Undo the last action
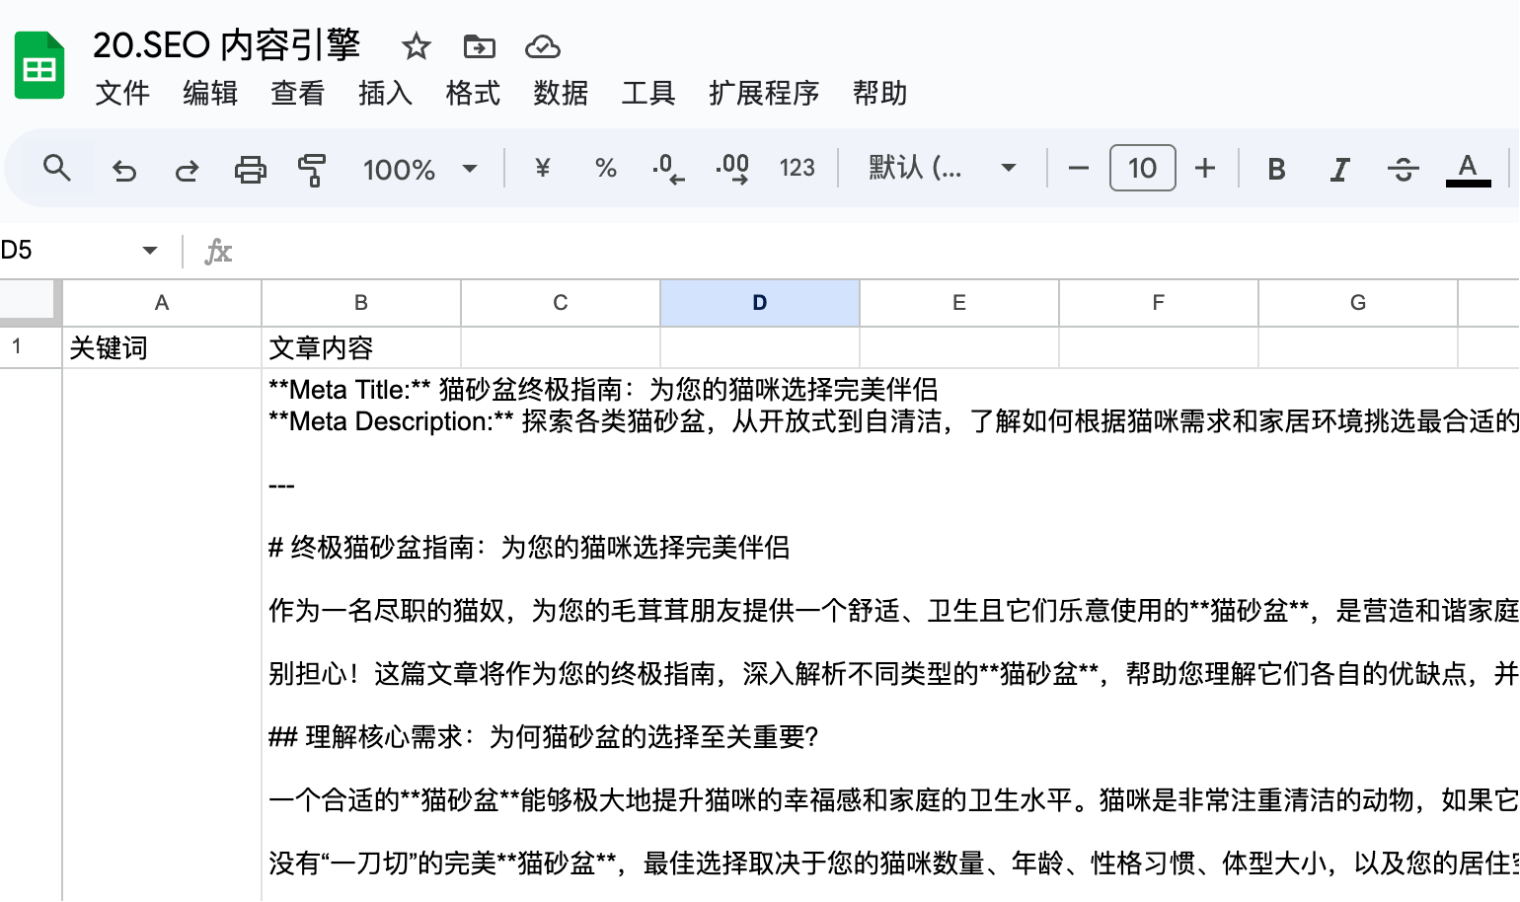The height and width of the screenshot is (902, 1520). click(x=124, y=170)
